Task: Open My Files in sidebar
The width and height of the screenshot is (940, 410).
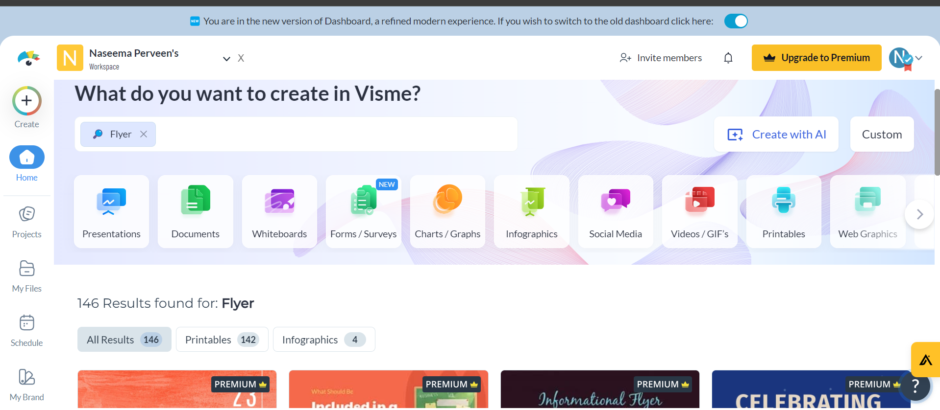Action: coord(27,276)
